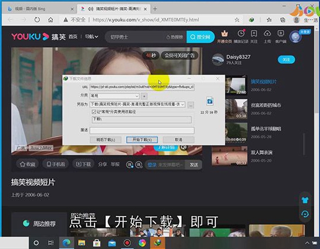Click the shirt skin icon on the right edge
Screen dimensions: 320x249
coord(305,200)
